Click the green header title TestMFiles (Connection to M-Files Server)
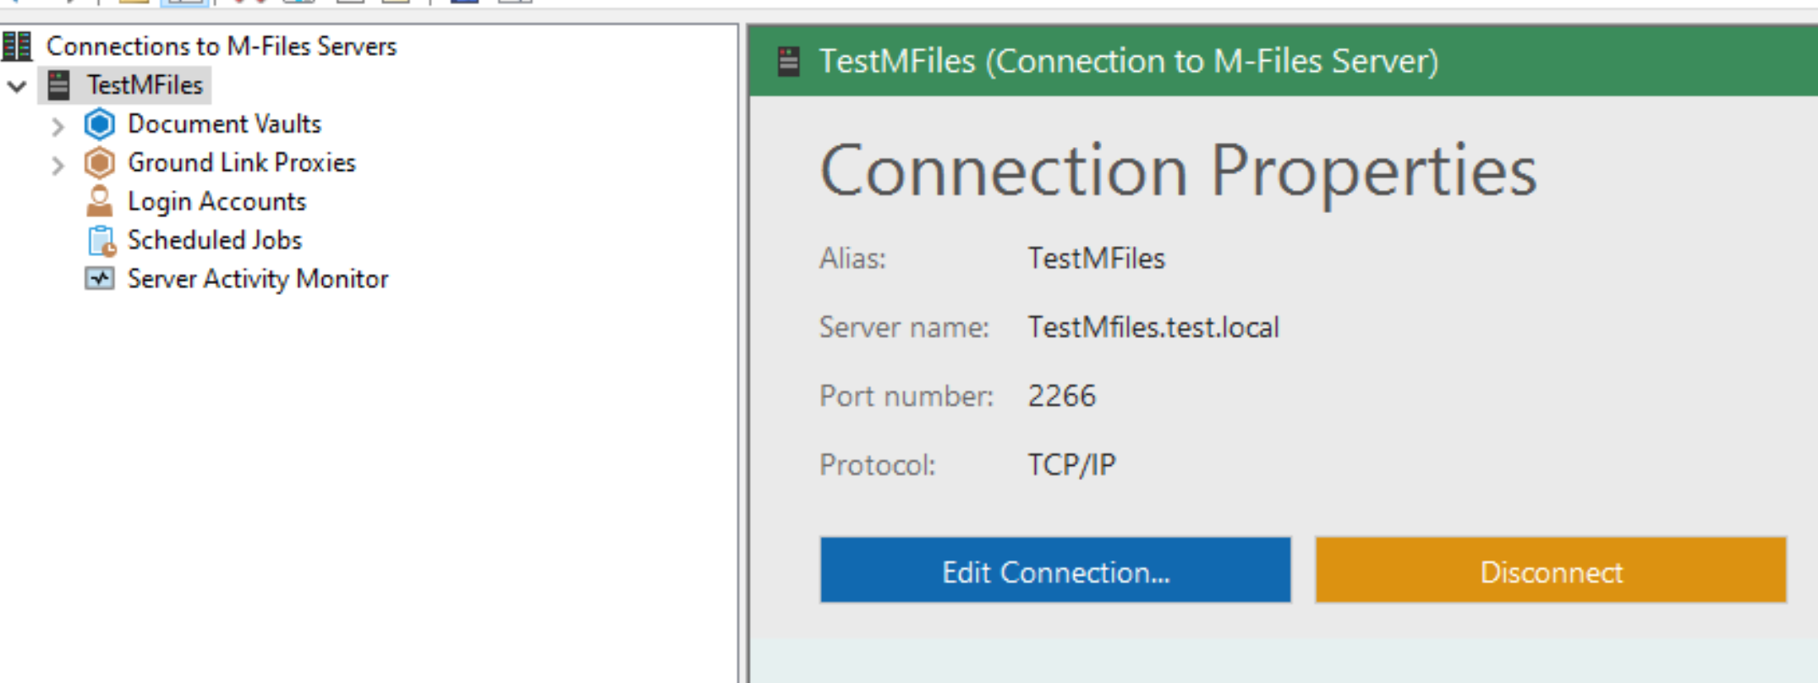Screen dimensions: 1818x683 click(x=1129, y=61)
